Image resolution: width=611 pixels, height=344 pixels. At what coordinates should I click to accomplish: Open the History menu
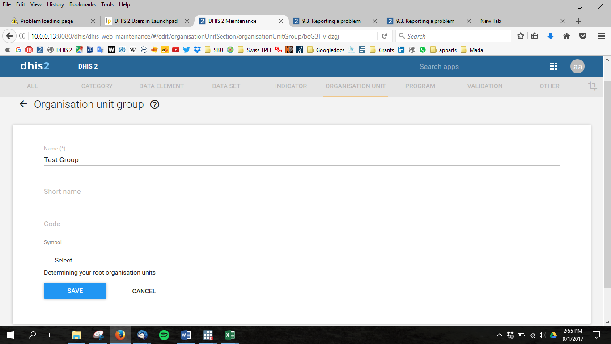[55, 4]
